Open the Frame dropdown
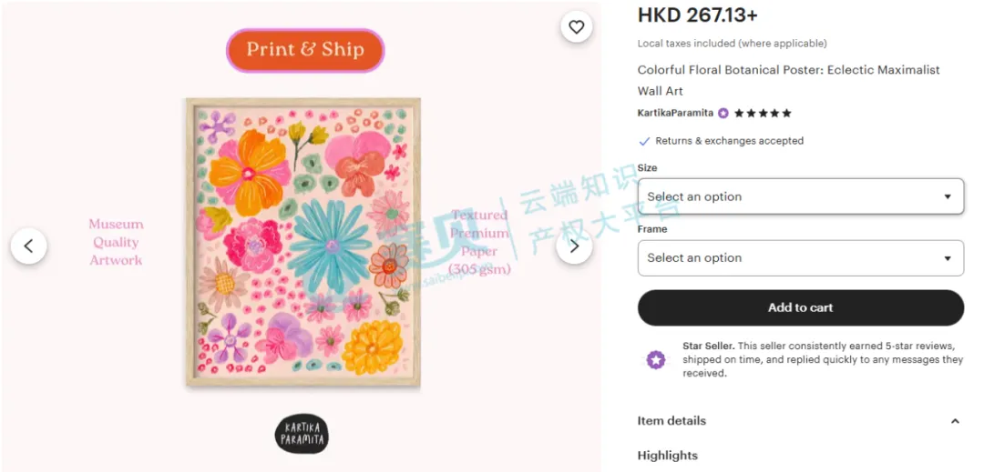984x472 pixels. pyautogui.click(x=800, y=258)
